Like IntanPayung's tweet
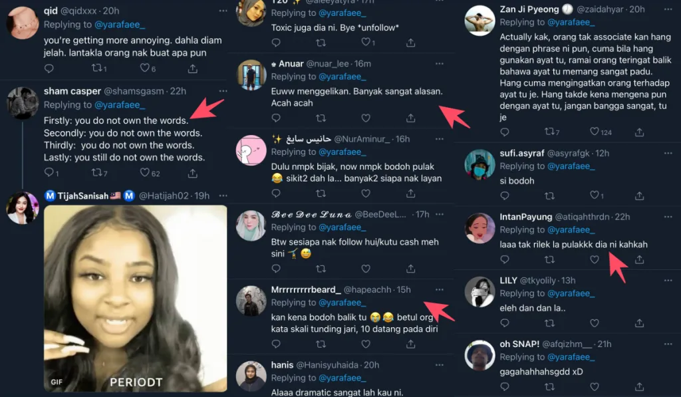 595,259
